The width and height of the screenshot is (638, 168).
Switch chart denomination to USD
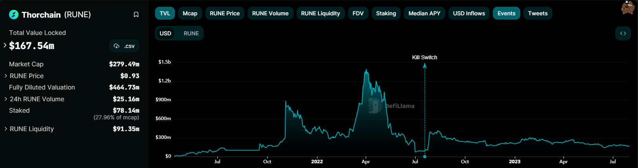click(x=165, y=33)
